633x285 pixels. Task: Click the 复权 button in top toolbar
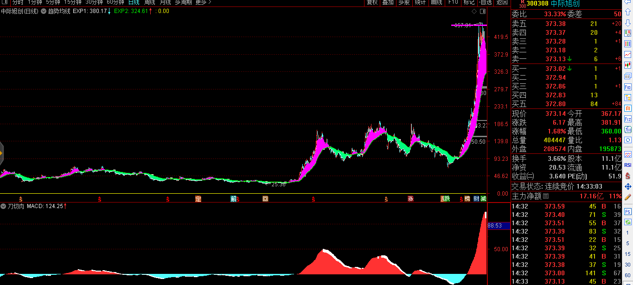(372, 2)
